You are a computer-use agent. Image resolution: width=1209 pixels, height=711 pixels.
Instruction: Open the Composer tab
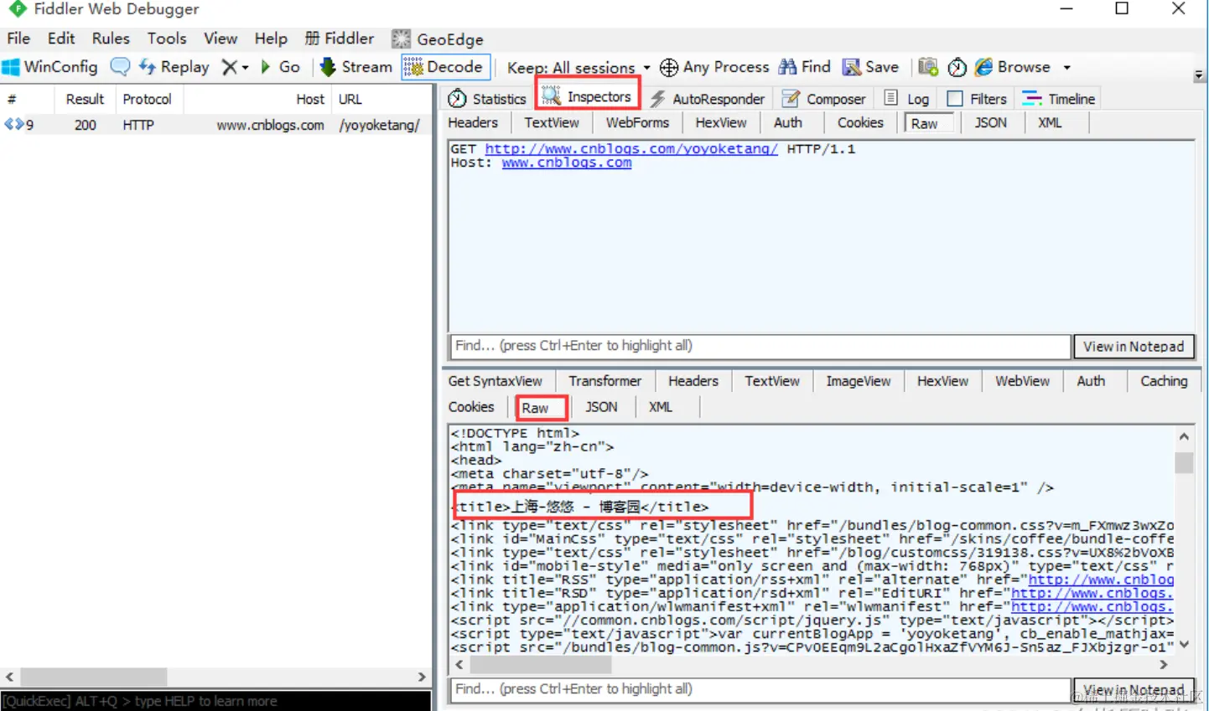coord(823,99)
